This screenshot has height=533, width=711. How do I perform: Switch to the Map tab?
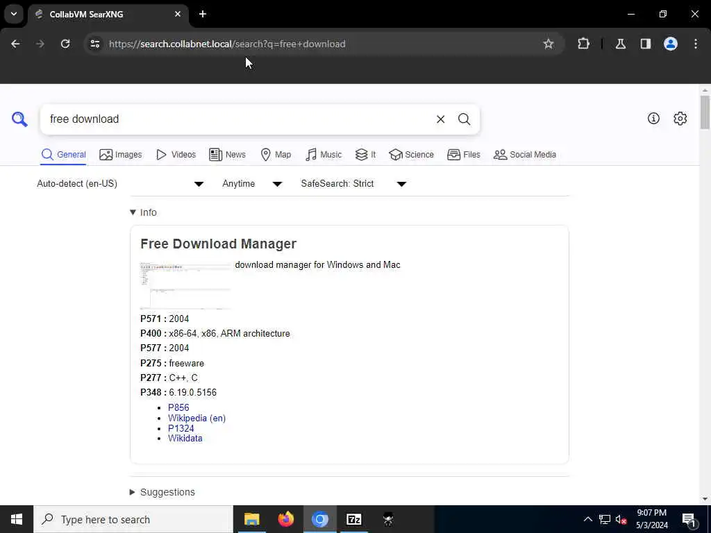pyautogui.click(x=276, y=155)
